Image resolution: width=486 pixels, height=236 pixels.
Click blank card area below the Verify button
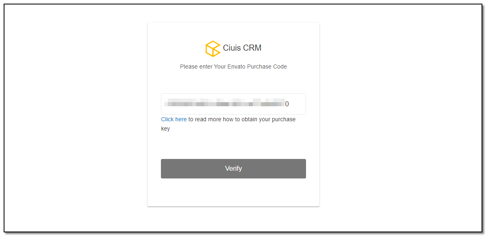(x=233, y=192)
